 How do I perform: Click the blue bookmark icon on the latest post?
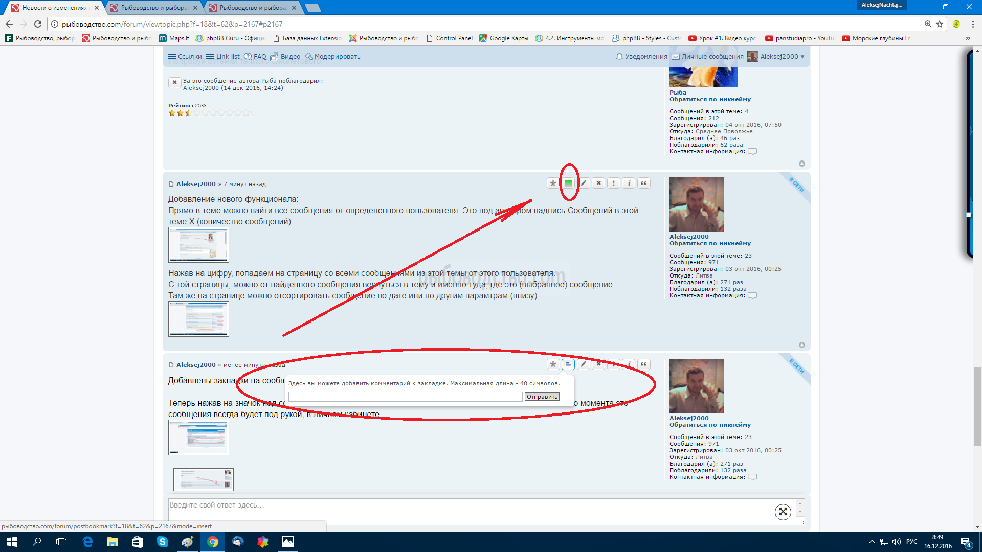tap(568, 364)
